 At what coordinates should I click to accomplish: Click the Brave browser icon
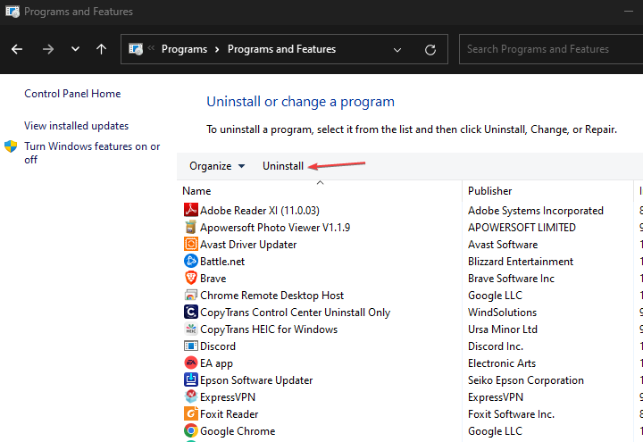(190, 279)
